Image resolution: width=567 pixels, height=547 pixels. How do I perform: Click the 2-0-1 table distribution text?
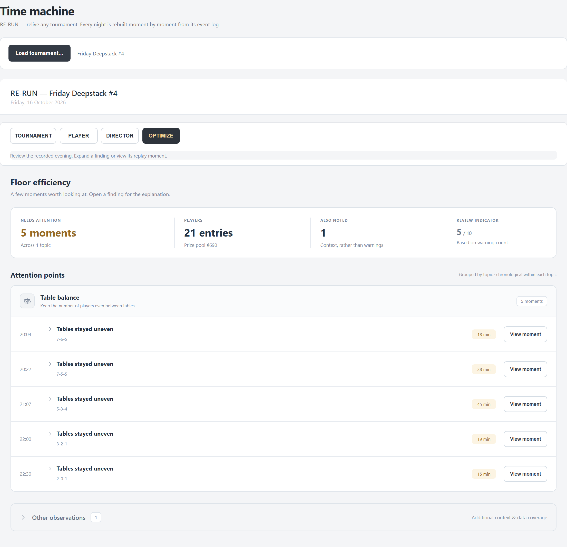[x=62, y=479]
